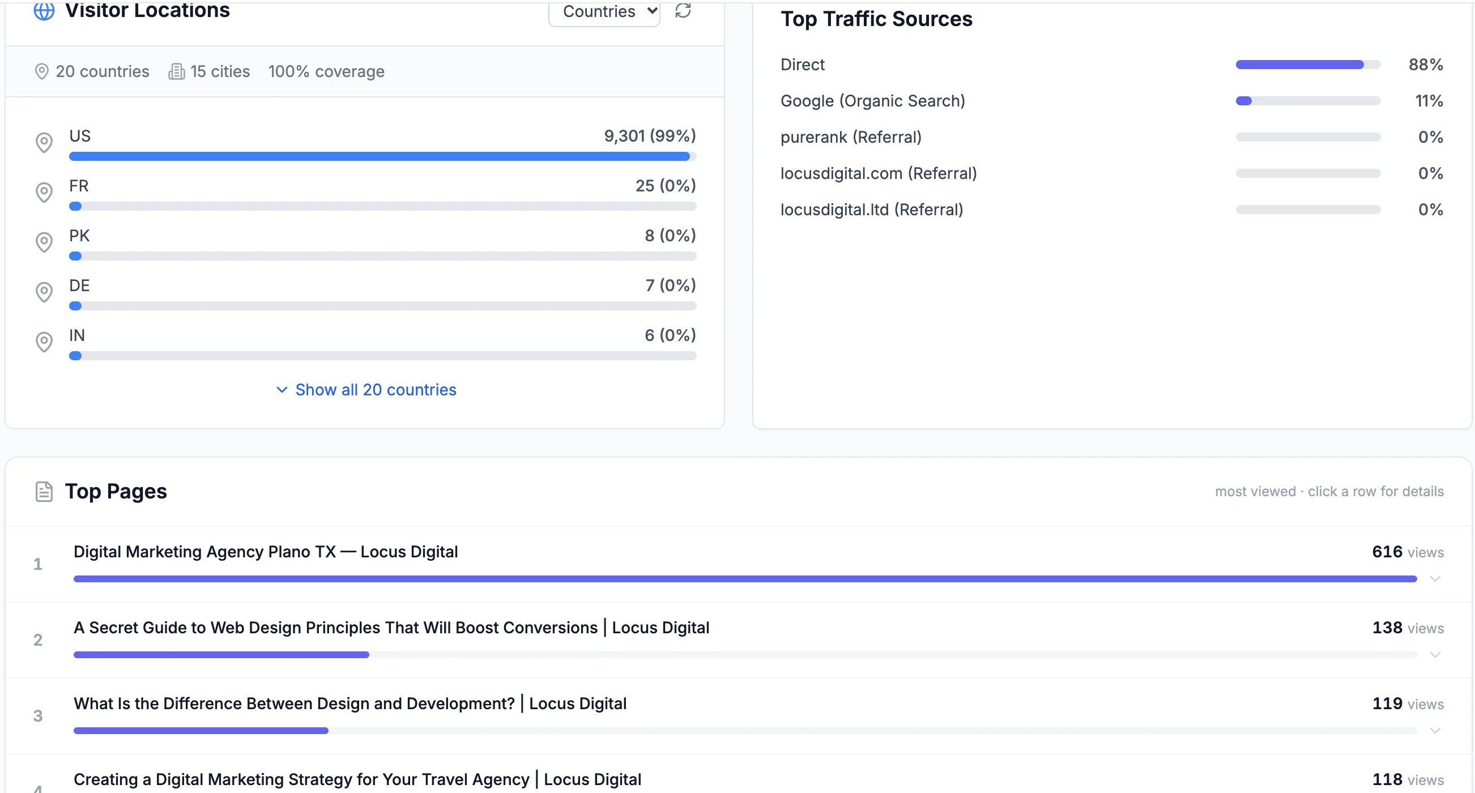Open Creating a Digital Marketing Strategy page details
The width and height of the screenshot is (1475, 793).
pyautogui.click(x=357, y=780)
